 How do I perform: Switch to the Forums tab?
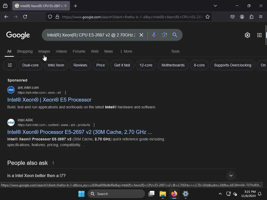[x=79, y=51]
